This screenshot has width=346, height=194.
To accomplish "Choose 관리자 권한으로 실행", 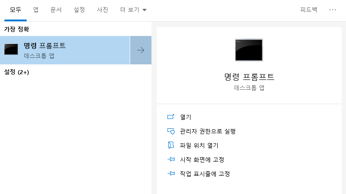I will point(208,131).
